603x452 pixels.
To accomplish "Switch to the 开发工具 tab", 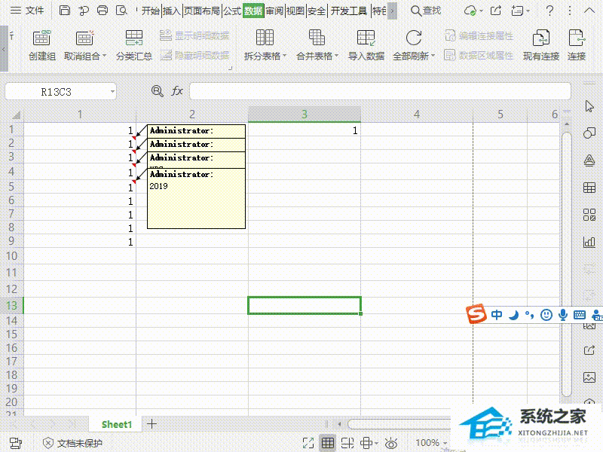I will (349, 11).
